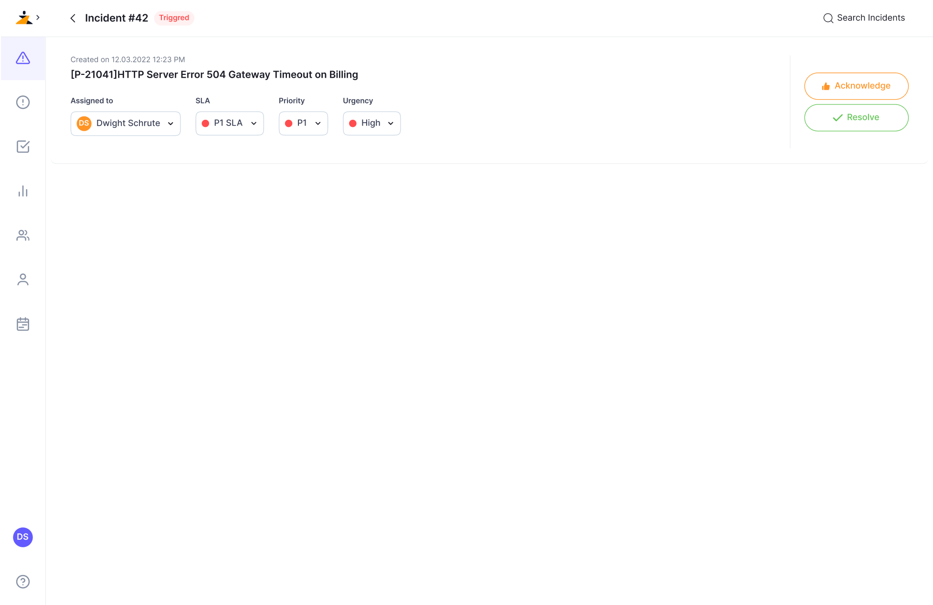The width and height of the screenshot is (933, 605).
Task: View analytics via the bar chart icon
Action: click(x=22, y=191)
